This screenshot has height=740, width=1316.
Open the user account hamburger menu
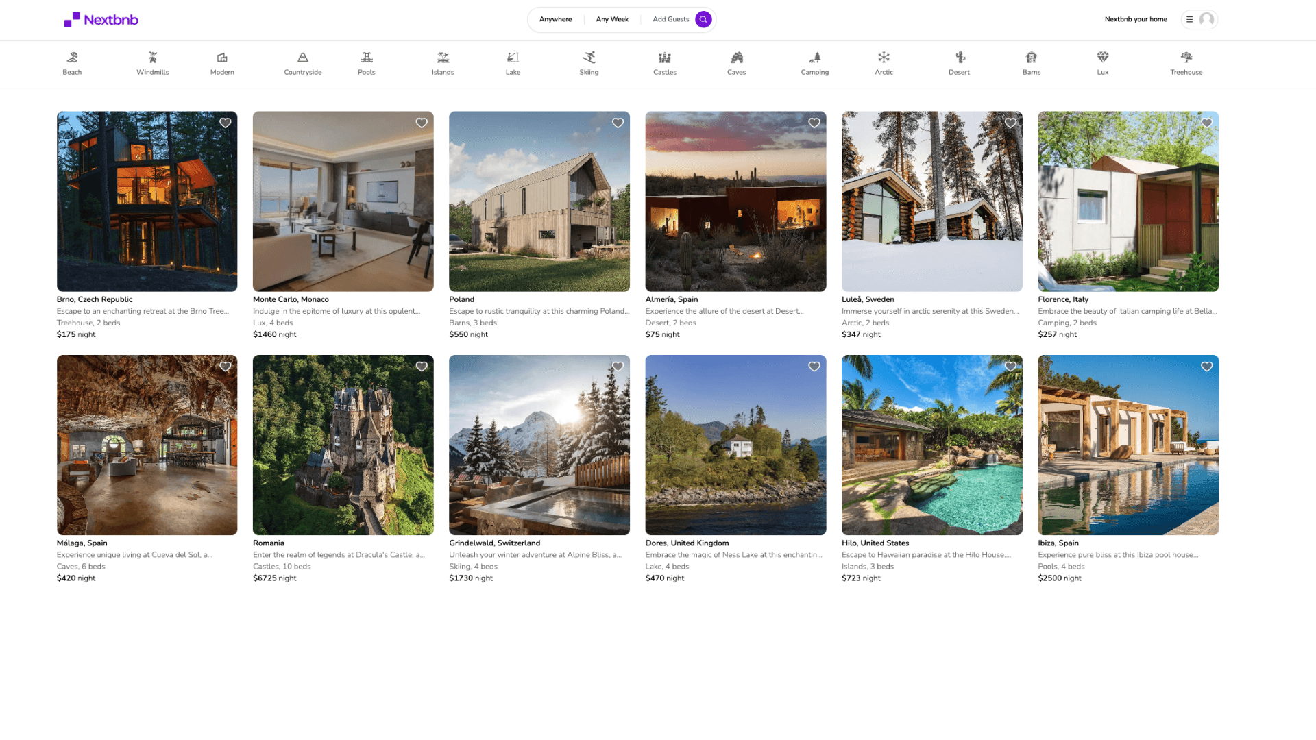point(1190,19)
